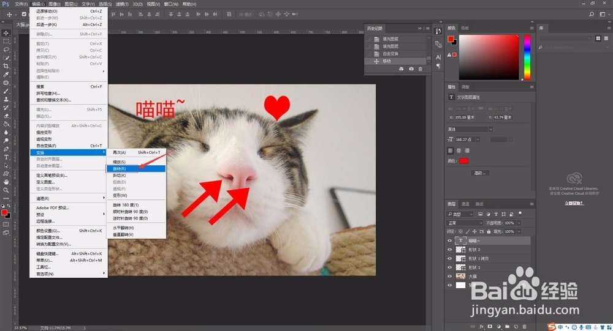Select the Zoom tool
The image size is (613, 331).
(x=6, y=190)
